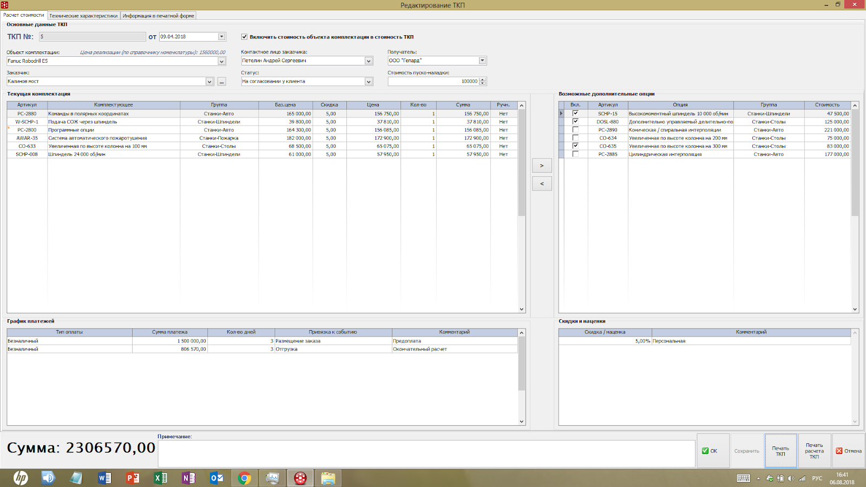This screenshot has width=866, height=487.
Task: Select row PC-2880 Команды в полярных координатах
Action: click(x=262, y=114)
